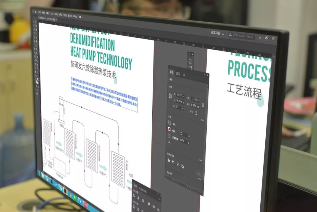Click the selected blue paragraph text block

coord(104,94)
